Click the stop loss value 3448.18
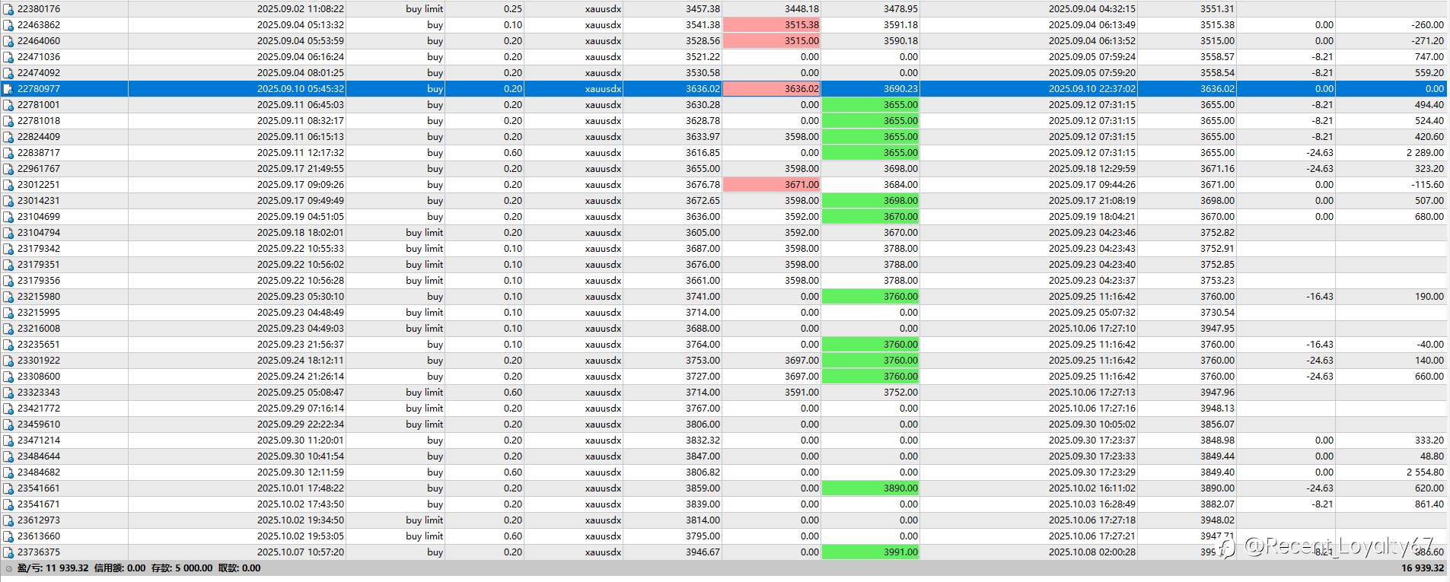The width and height of the screenshot is (1450, 582). tap(802, 9)
